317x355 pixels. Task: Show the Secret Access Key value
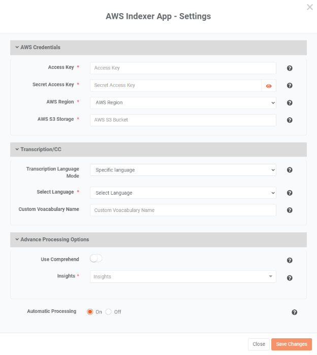click(x=269, y=86)
